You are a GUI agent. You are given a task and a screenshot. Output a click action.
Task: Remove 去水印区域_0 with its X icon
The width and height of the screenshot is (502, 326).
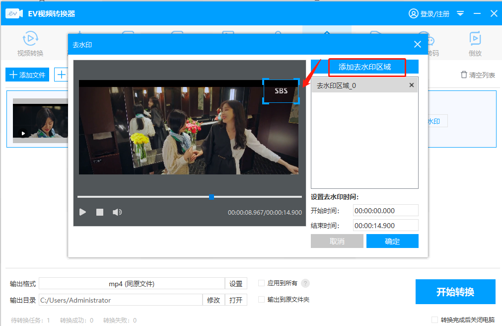click(x=411, y=85)
